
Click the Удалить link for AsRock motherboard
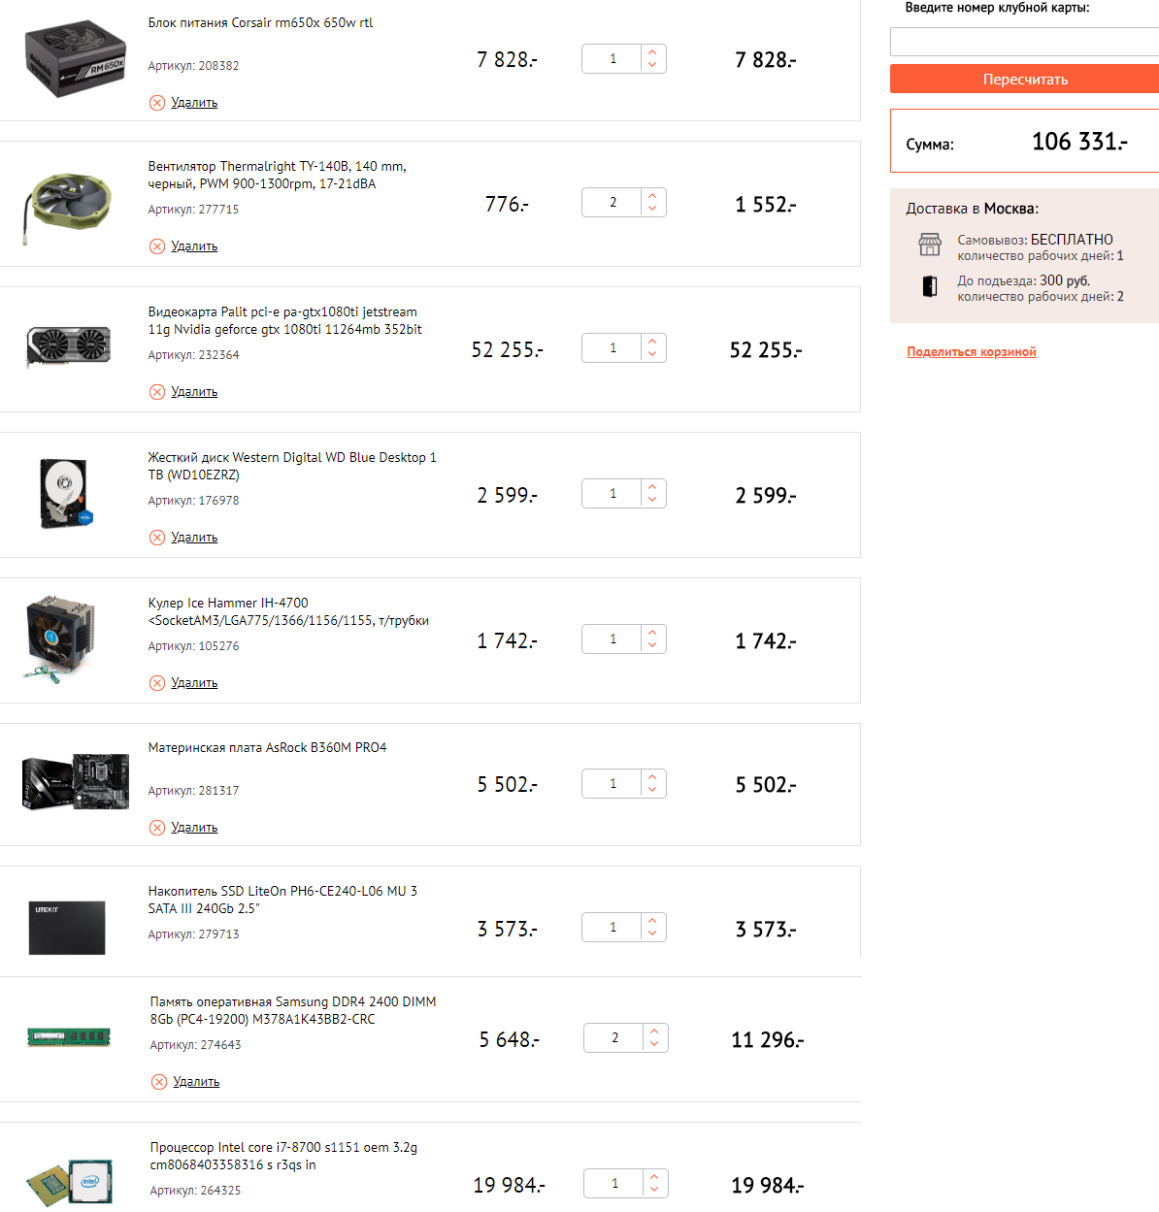[x=194, y=828]
